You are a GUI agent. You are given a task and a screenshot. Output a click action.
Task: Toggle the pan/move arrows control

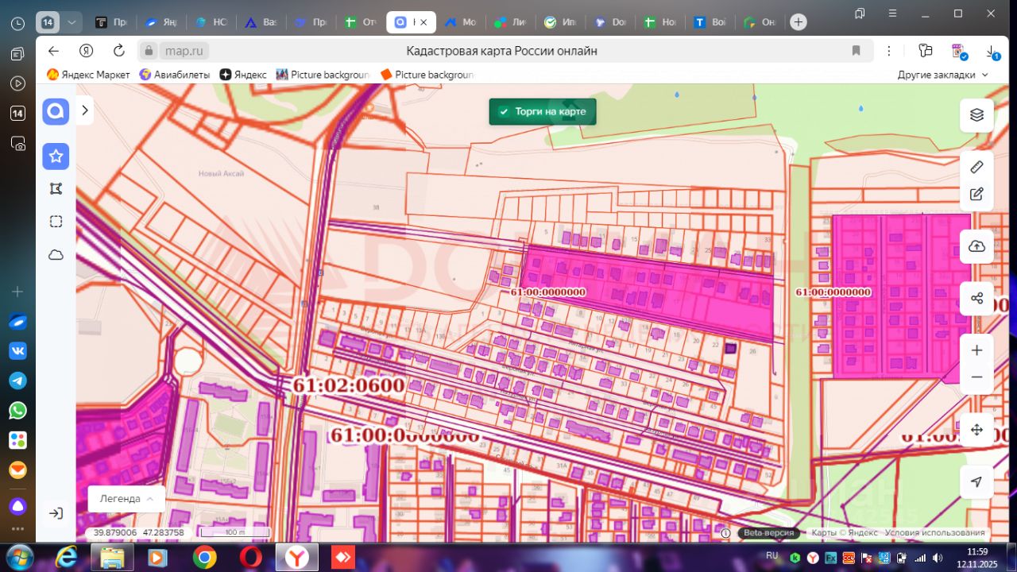pos(976,430)
